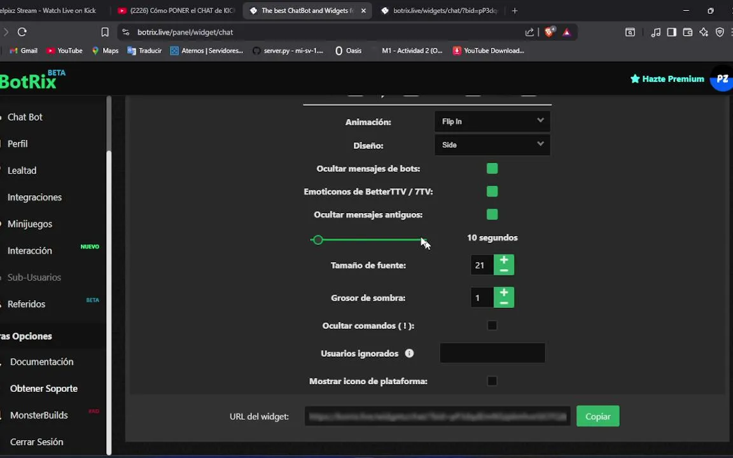
Task: Open Oasis bookmark
Action: coord(349,50)
